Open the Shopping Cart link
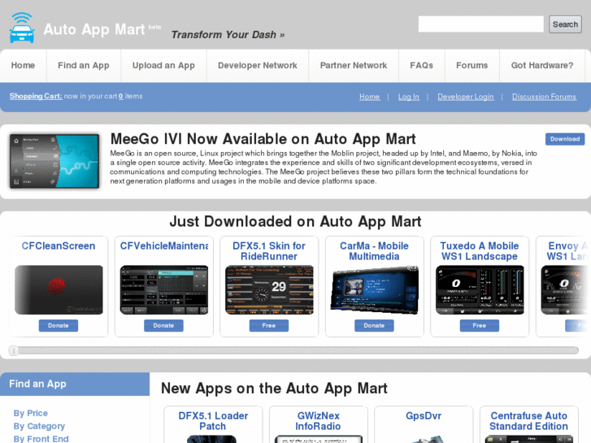Viewport: 591px width, 443px height. click(x=36, y=96)
